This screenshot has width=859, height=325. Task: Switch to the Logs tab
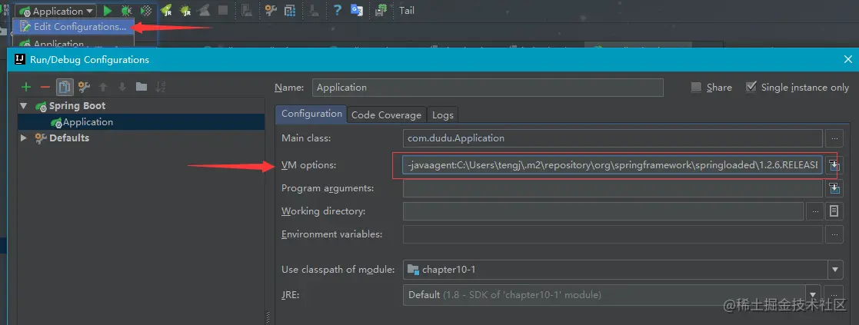click(443, 115)
